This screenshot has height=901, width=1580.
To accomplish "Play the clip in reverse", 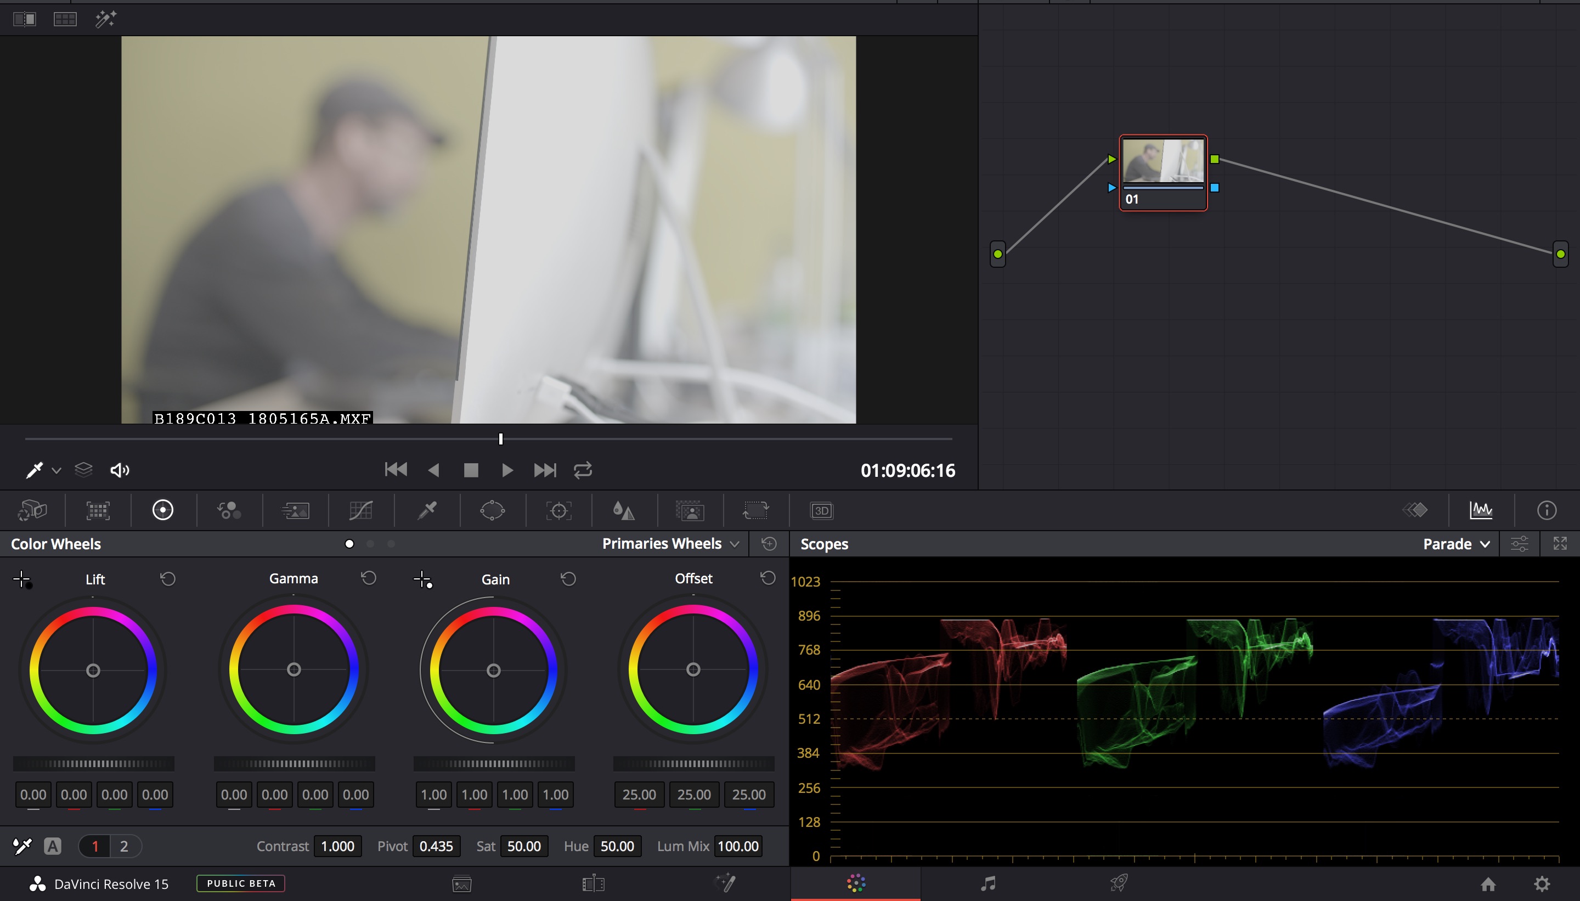I will coord(433,470).
